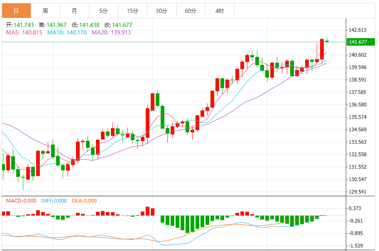Select the 日 daily chart tab
Viewport: 379px width, 251px height.
coord(17,11)
